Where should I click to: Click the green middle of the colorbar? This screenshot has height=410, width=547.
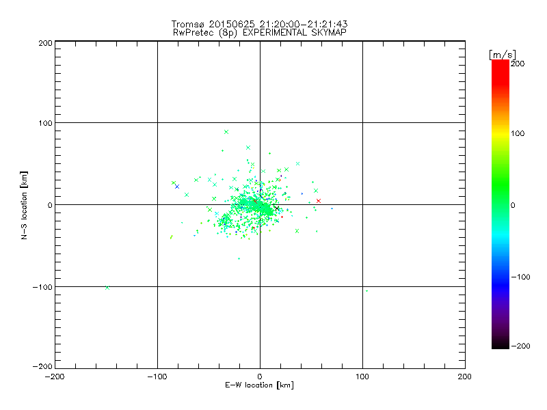click(x=500, y=204)
